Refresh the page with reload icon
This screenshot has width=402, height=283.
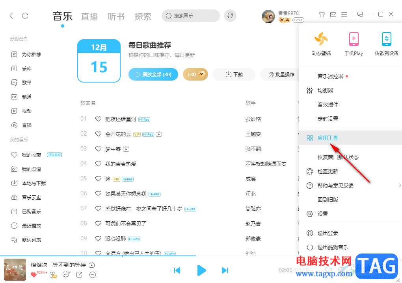[25, 16]
